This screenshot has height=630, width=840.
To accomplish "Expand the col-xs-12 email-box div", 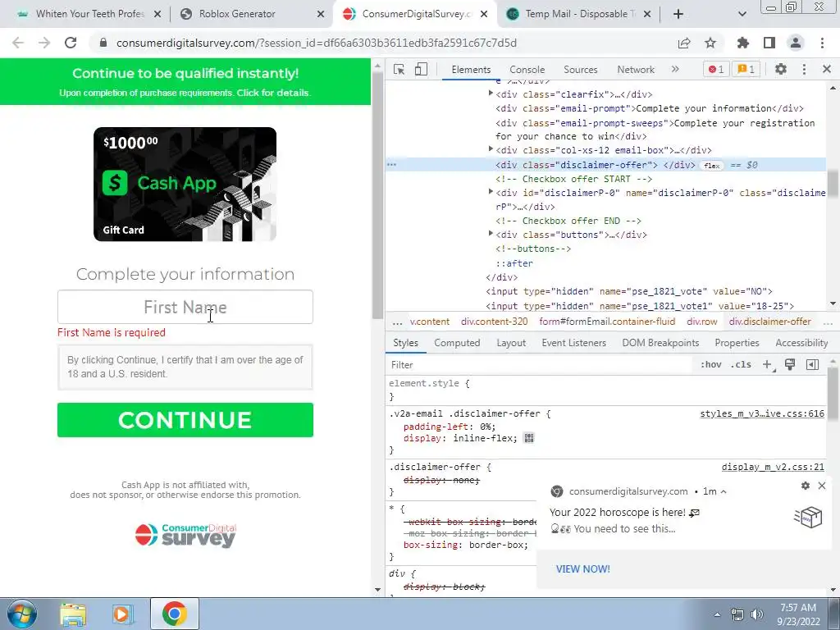I will click(x=491, y=149).
